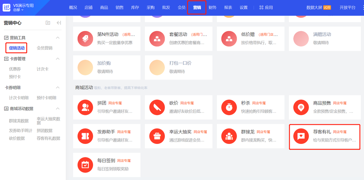364x180 pixels.
Task: Collapse the 营销中心 sidebar panel
Action: (x=59, y=23)
